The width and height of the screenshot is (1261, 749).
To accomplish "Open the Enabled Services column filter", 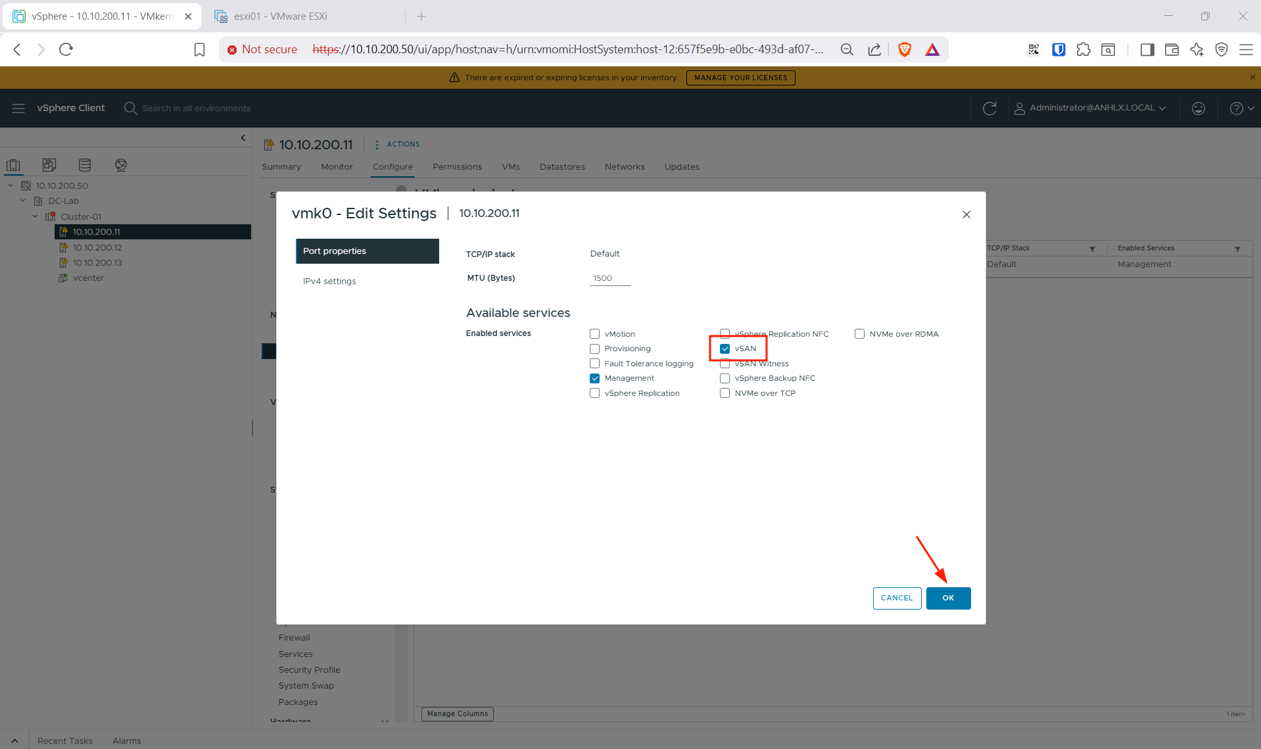I will click(x=1238, y=249).
